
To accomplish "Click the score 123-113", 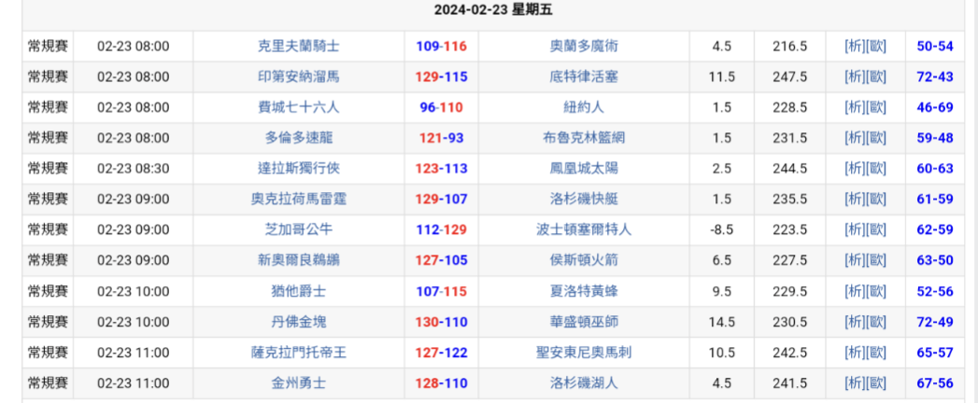I will coord(442,168).
